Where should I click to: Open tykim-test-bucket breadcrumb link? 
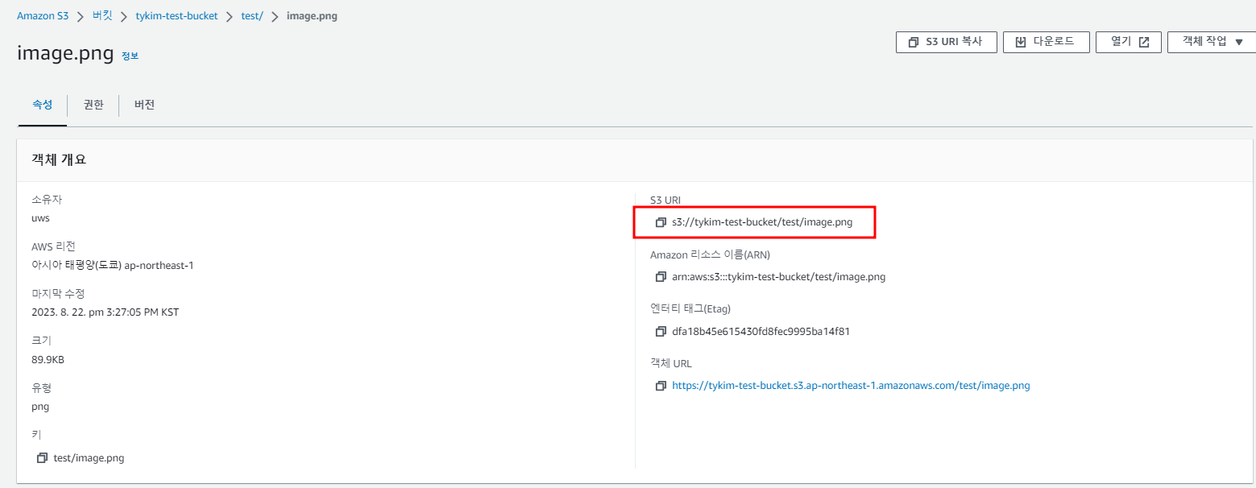click(x=176, y=16)
